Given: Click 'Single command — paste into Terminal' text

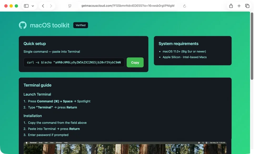Looking at the screenshot, I should (x=52, y=52).
